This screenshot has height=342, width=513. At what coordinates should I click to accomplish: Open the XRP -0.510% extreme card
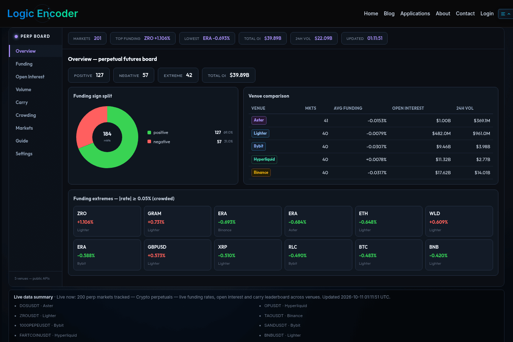tap(248, 255)
